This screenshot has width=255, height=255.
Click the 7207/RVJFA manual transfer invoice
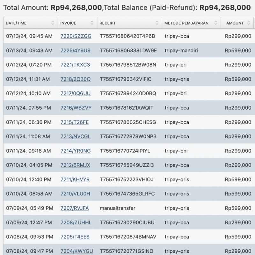coord(75,208)
